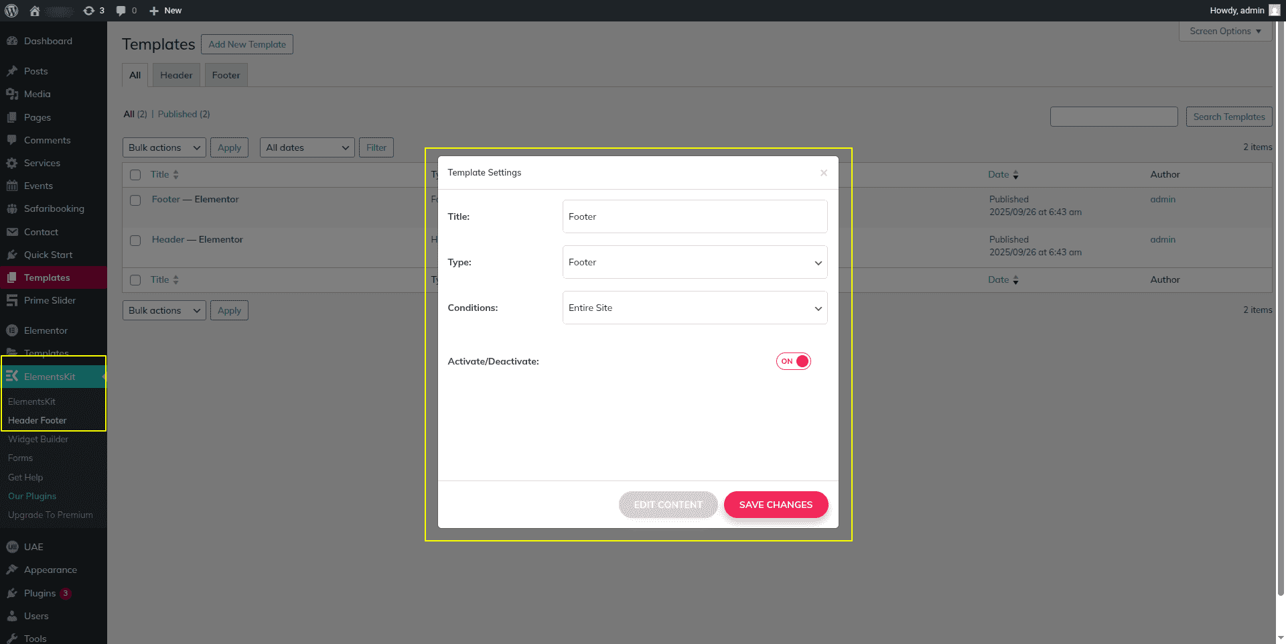This screenshot has width=1286, height=644.
Task: Switch to the Header tab
Action: tap(176, 75)
